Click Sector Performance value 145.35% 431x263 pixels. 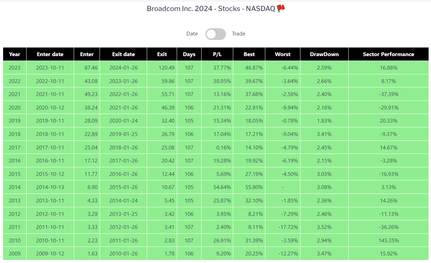pyautogui.click(x=389, y=240)
